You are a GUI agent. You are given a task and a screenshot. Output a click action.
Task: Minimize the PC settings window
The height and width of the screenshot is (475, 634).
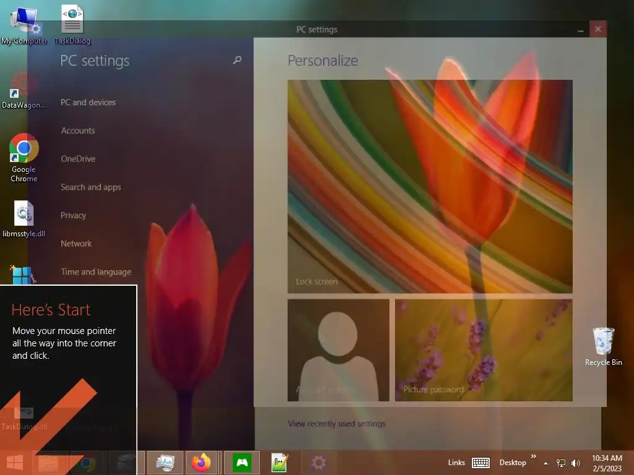coord(581,30)
